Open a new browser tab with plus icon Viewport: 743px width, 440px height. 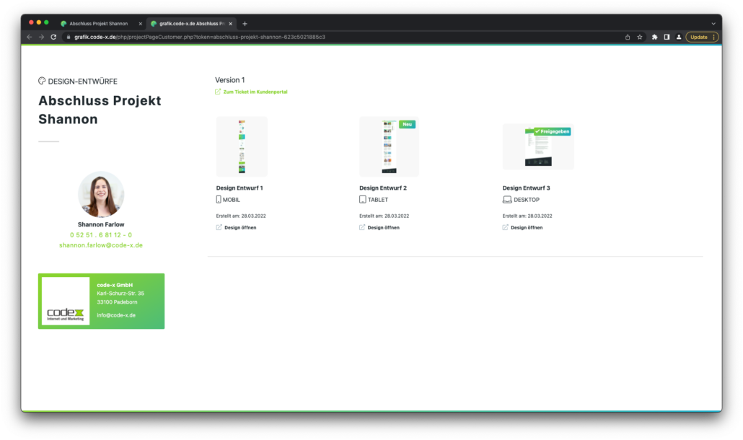[245, 24]
